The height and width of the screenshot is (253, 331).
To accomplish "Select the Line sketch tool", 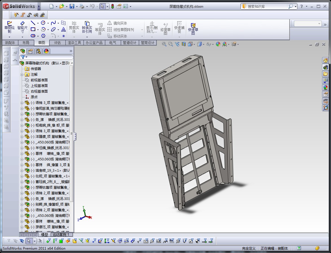I will click(x=33, y=23).
